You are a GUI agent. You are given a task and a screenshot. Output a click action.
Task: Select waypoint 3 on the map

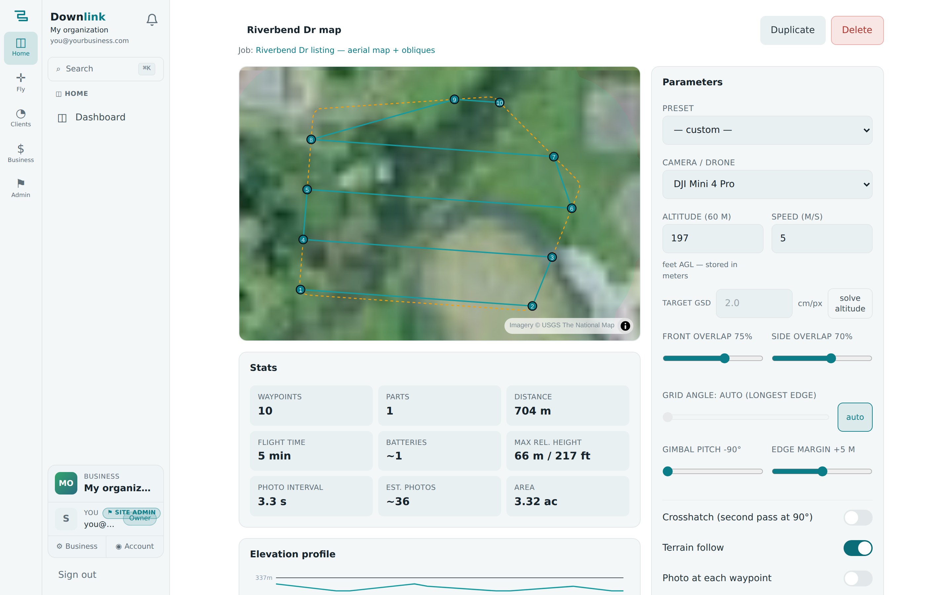click(x=552, y=257)
